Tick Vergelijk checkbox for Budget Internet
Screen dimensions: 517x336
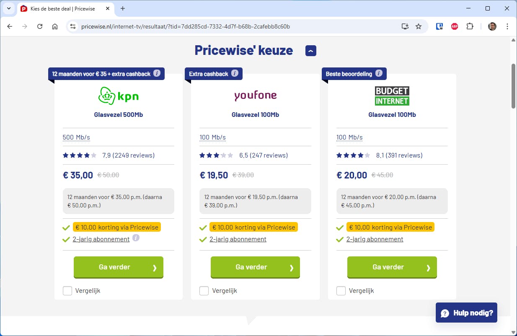(x=341, y=291)
